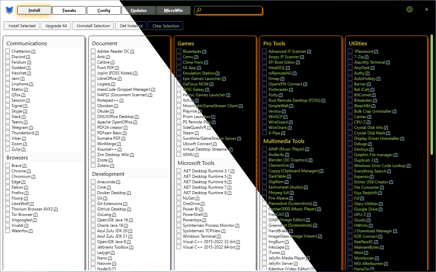This screenshot has height=272, width=436.
Task: Open the MicroWin tab
Action: (x=173, y=10)
